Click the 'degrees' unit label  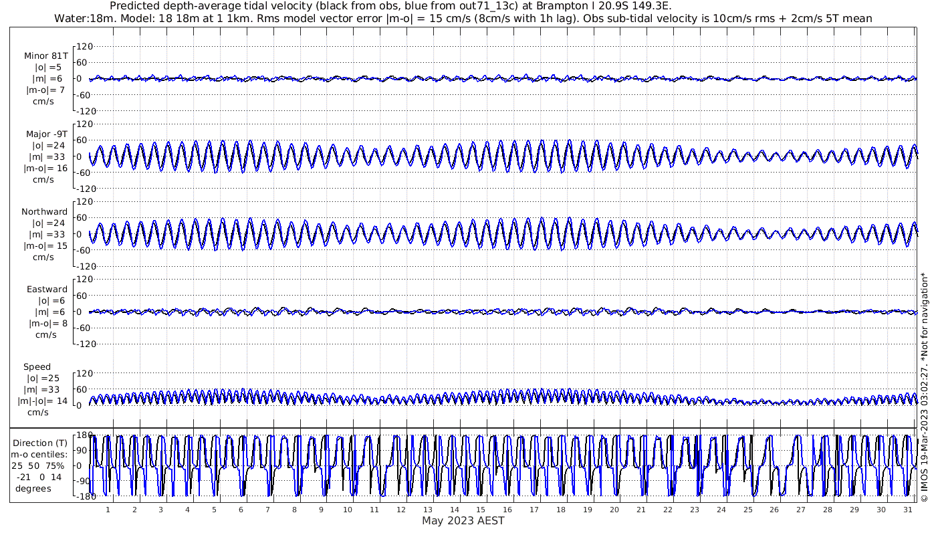point(34,488)
